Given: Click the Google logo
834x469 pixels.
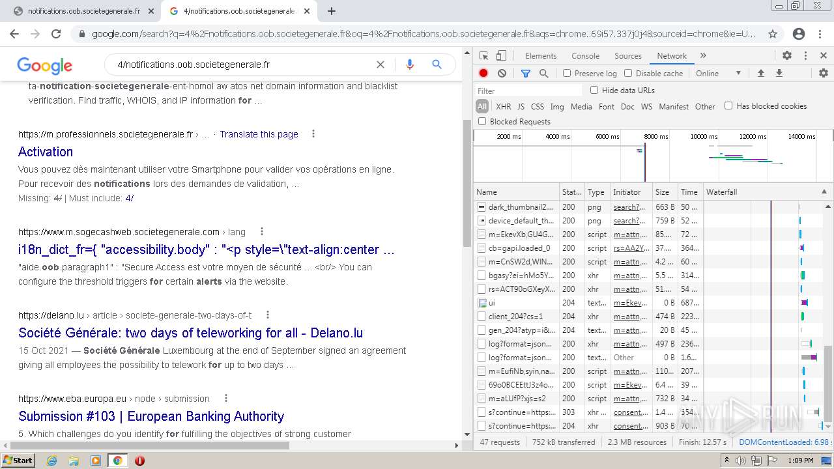Looking at the screenshot, I should click(x=44, y=65).
